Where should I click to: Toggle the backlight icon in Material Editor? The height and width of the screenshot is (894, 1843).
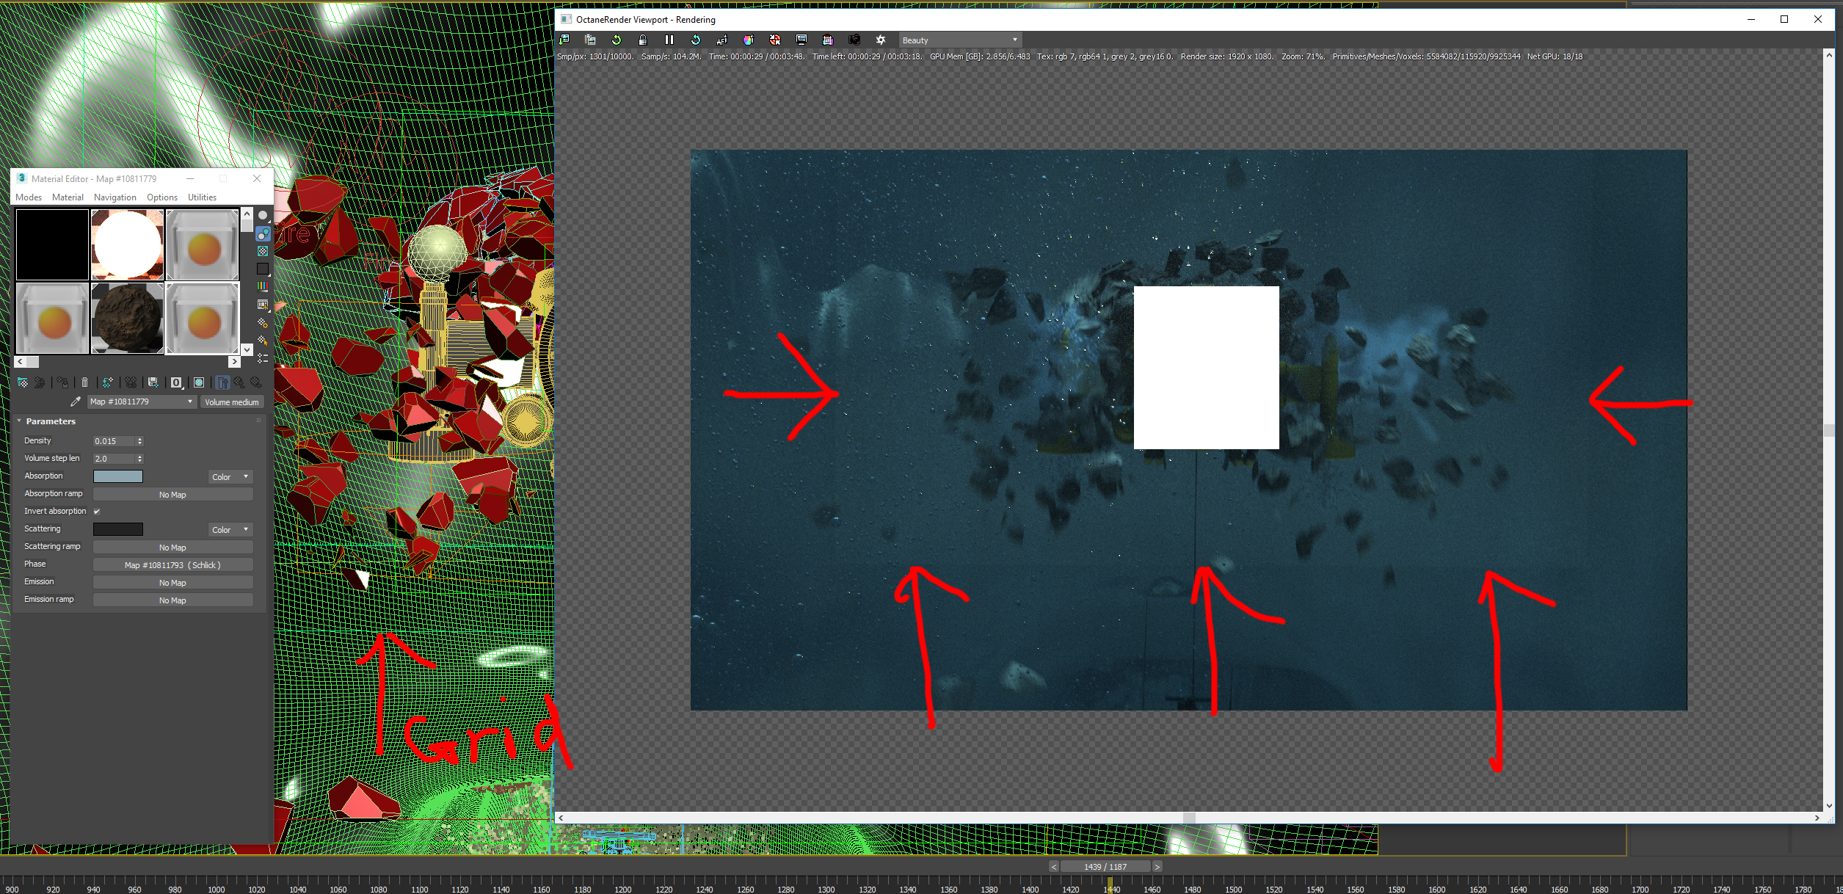pyautogui.click(x=263, y=233)
